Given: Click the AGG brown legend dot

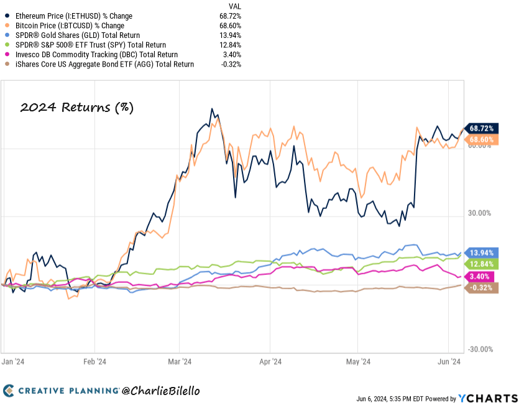Looking at the screenshot, I should pyautogui.click(x=7, y=64).
